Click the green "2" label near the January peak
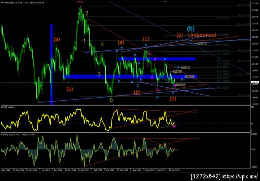Image resolution: width=260 pixels, height=181 pixels. [x=87, y=13]
